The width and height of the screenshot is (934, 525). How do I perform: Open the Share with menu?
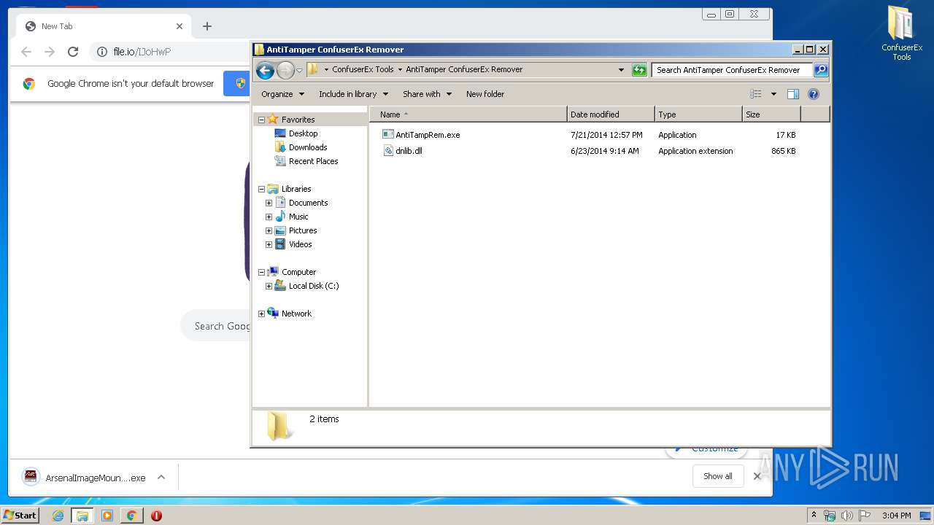[x=428, y=94]
